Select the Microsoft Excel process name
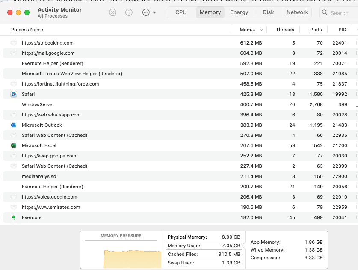 (x=39, y=145)
